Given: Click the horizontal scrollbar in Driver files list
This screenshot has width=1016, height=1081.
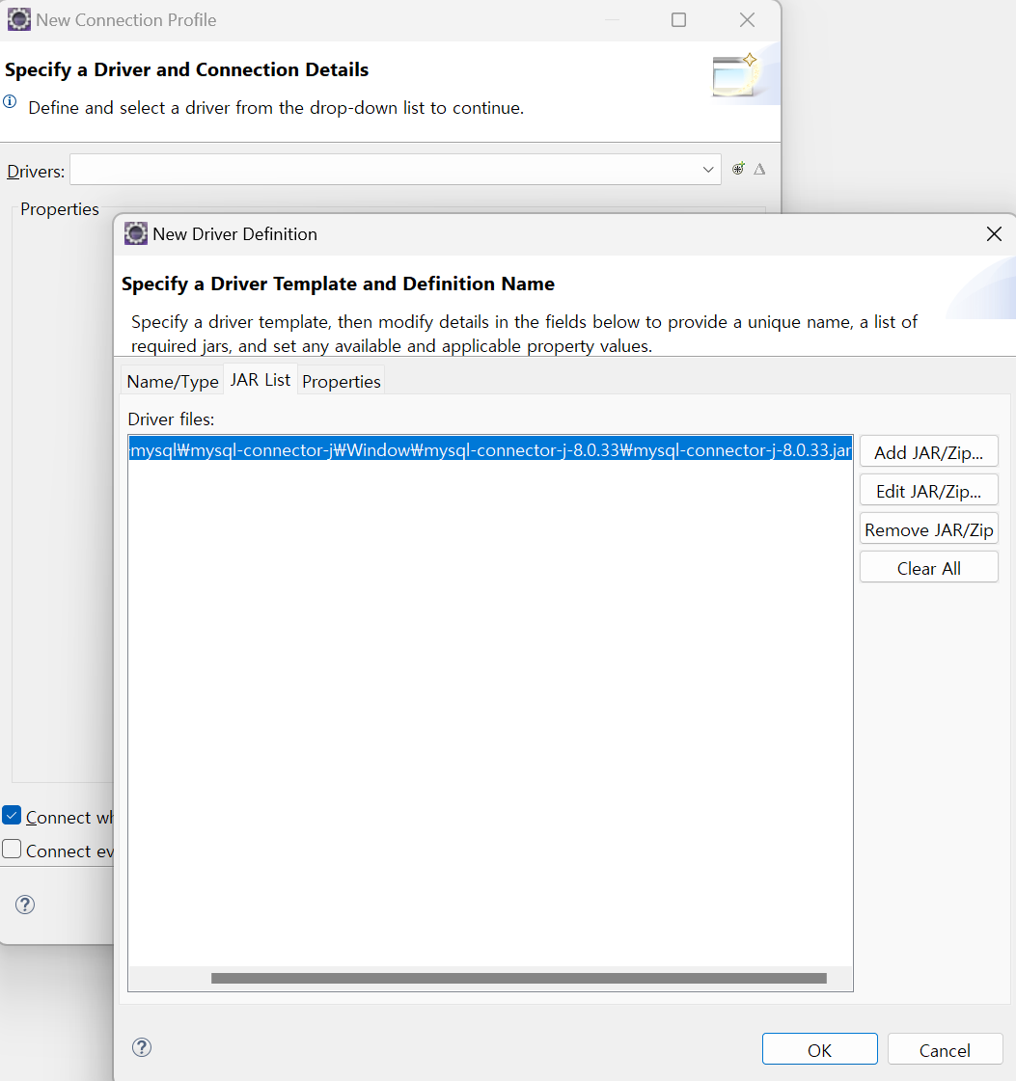Looking at the screenshot, I should click(518, 978).
